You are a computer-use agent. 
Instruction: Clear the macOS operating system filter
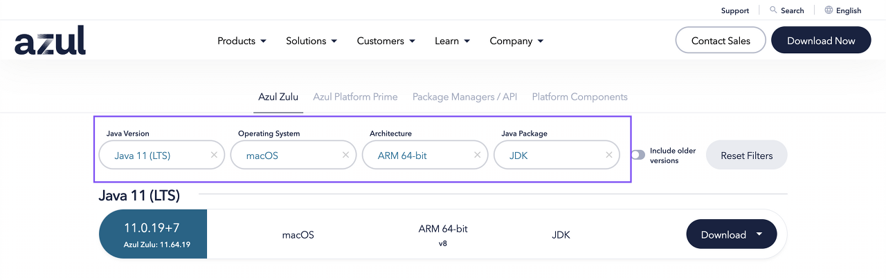point(345,156)
